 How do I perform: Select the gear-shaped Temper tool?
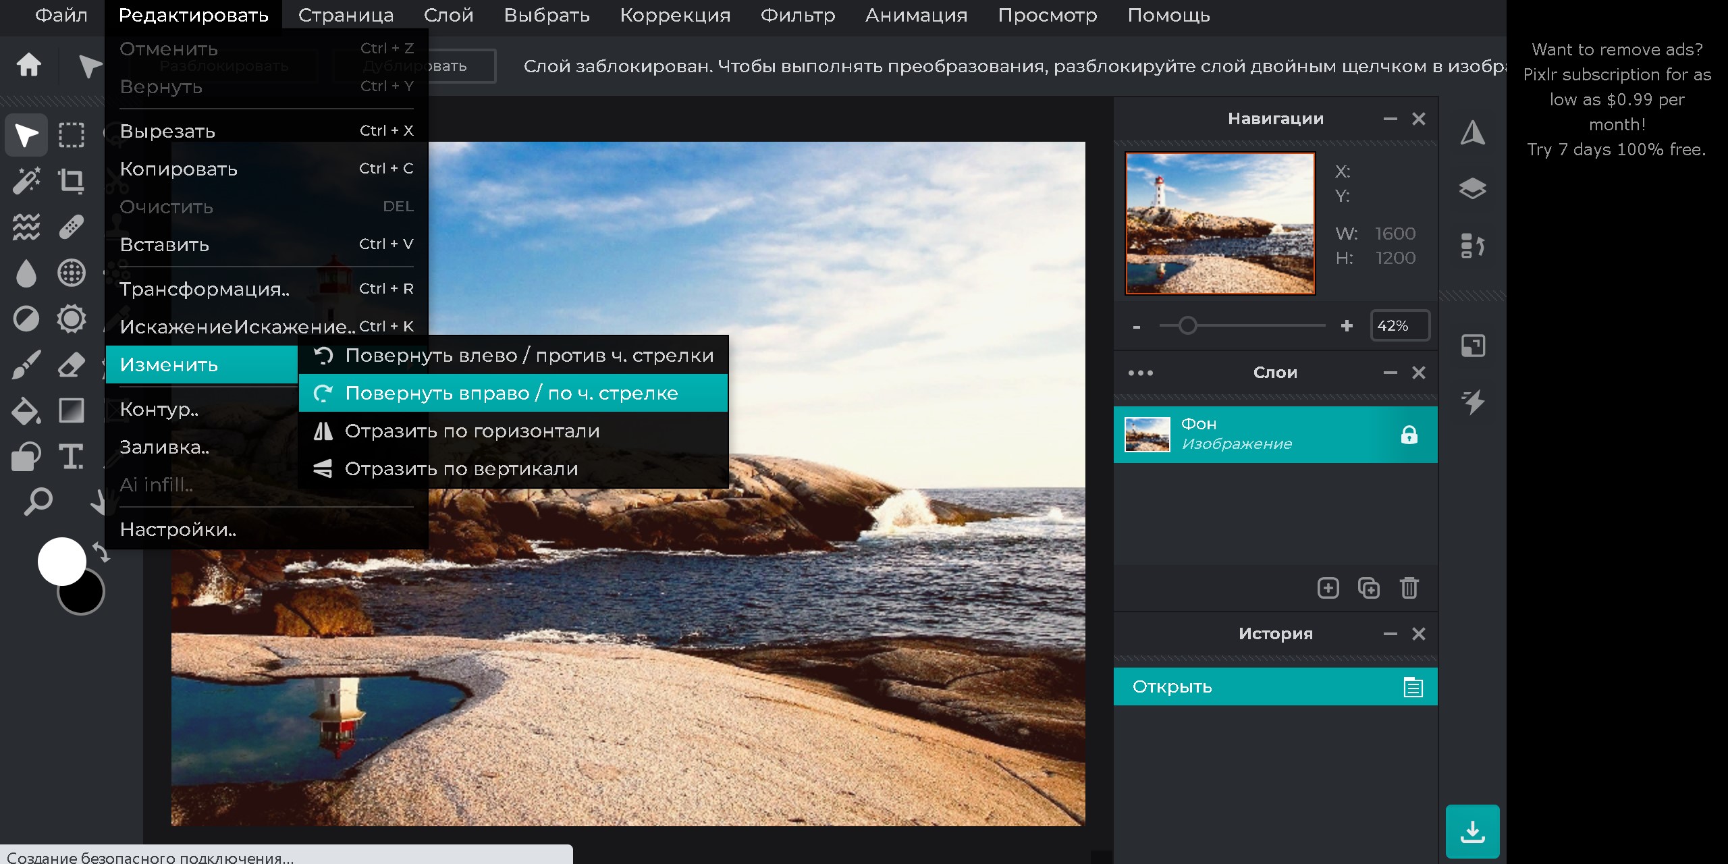point(72,319)
